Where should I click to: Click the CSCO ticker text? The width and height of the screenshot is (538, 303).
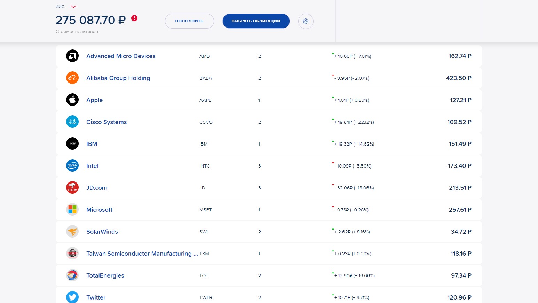tap(206, 122)
